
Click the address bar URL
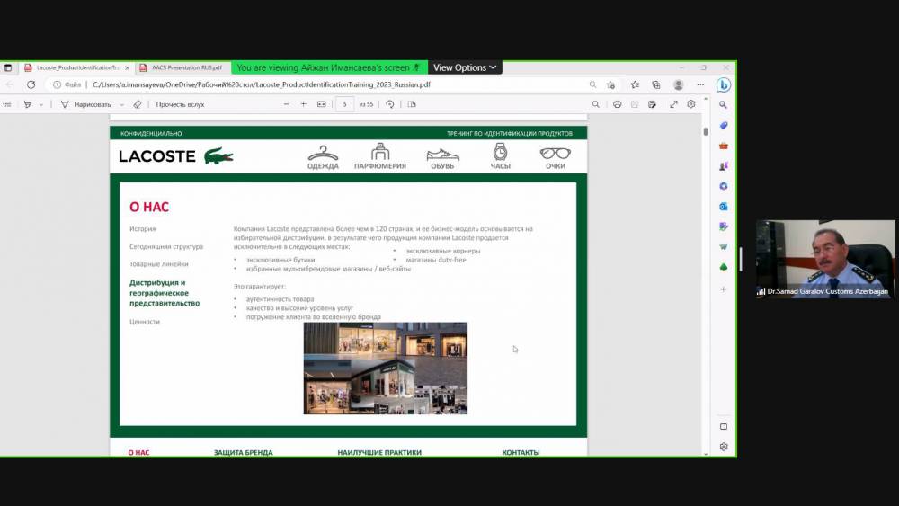(262, 84)
